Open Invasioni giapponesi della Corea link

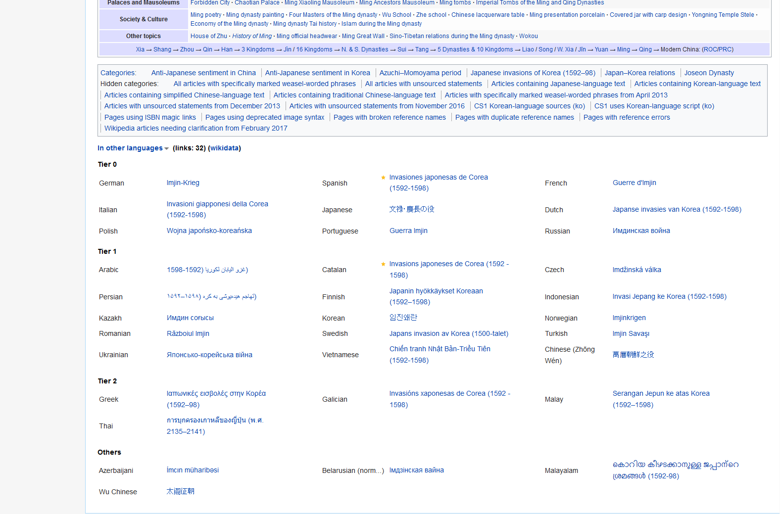tap(217, 209)
